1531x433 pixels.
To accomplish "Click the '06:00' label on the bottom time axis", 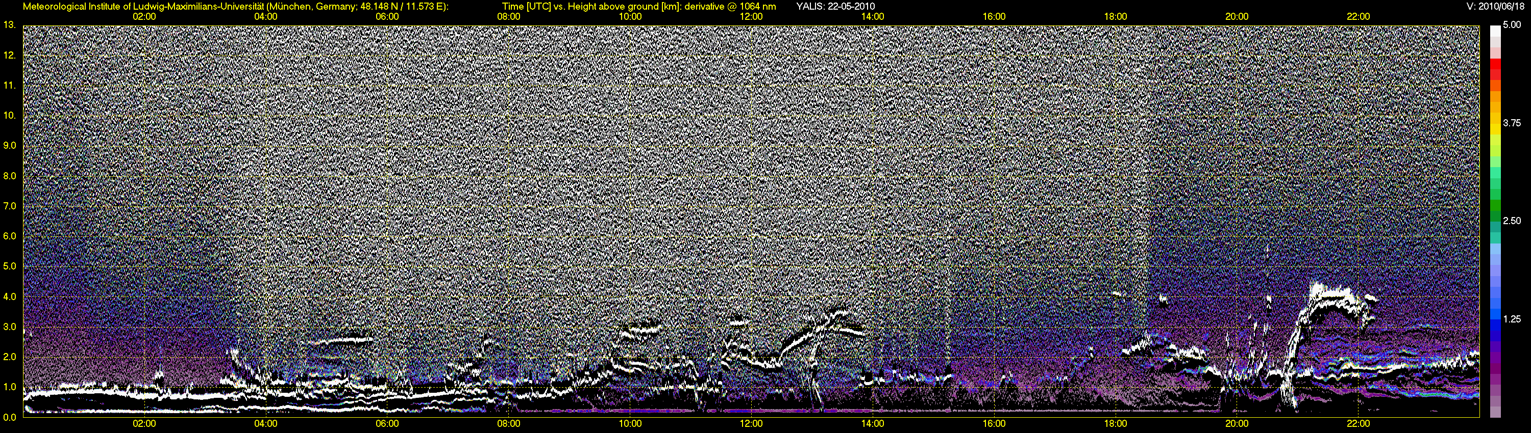I will click(387, 423).
